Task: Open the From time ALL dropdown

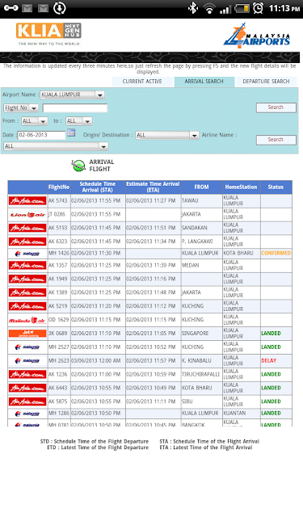Action: click(x=35, y=121)
